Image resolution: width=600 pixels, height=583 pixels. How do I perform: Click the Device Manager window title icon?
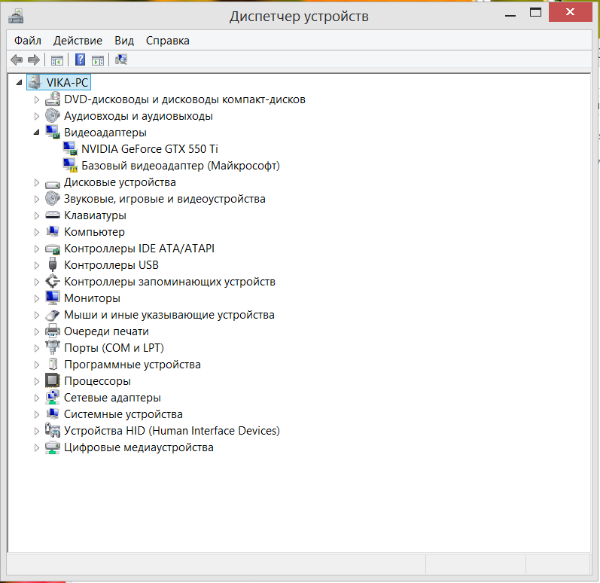click(16, 17)
